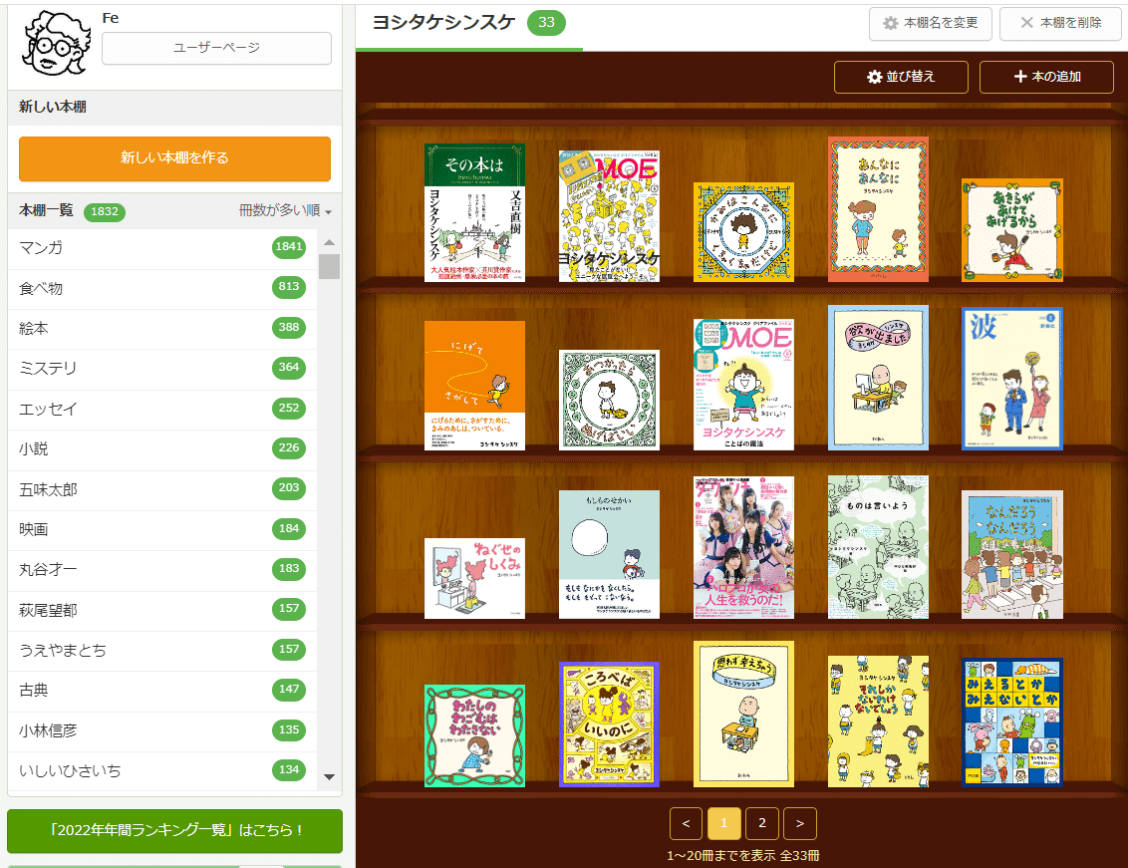Click the Fe user avatar image
Viewport: 1128px width, 868px height.
(x=56, y=43)
